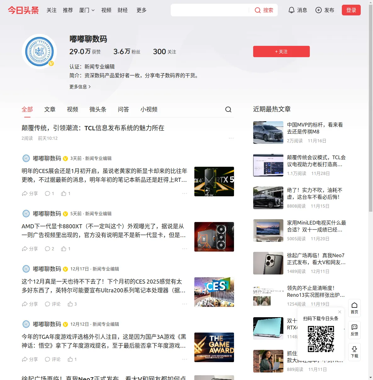Open 财经 in top navigation
Screen dimensions: 373x380
(x=123, y=10)
